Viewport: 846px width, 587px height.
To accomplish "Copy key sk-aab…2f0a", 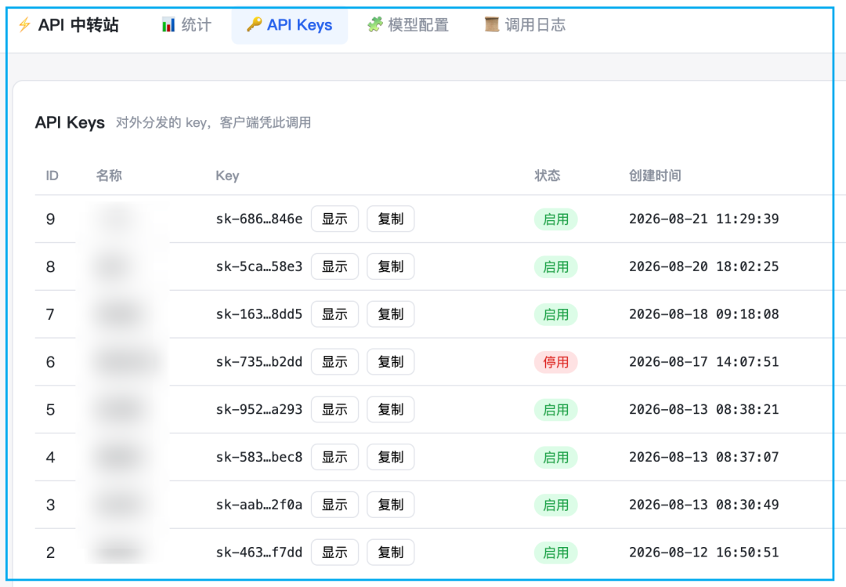I will click(391, 505).
